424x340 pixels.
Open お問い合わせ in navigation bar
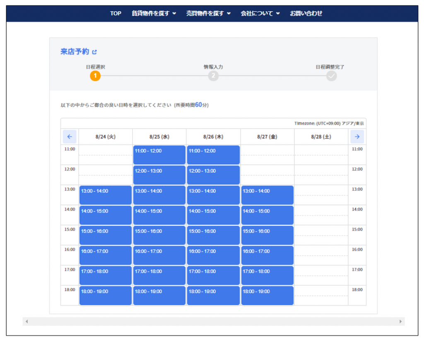[306, 13]
